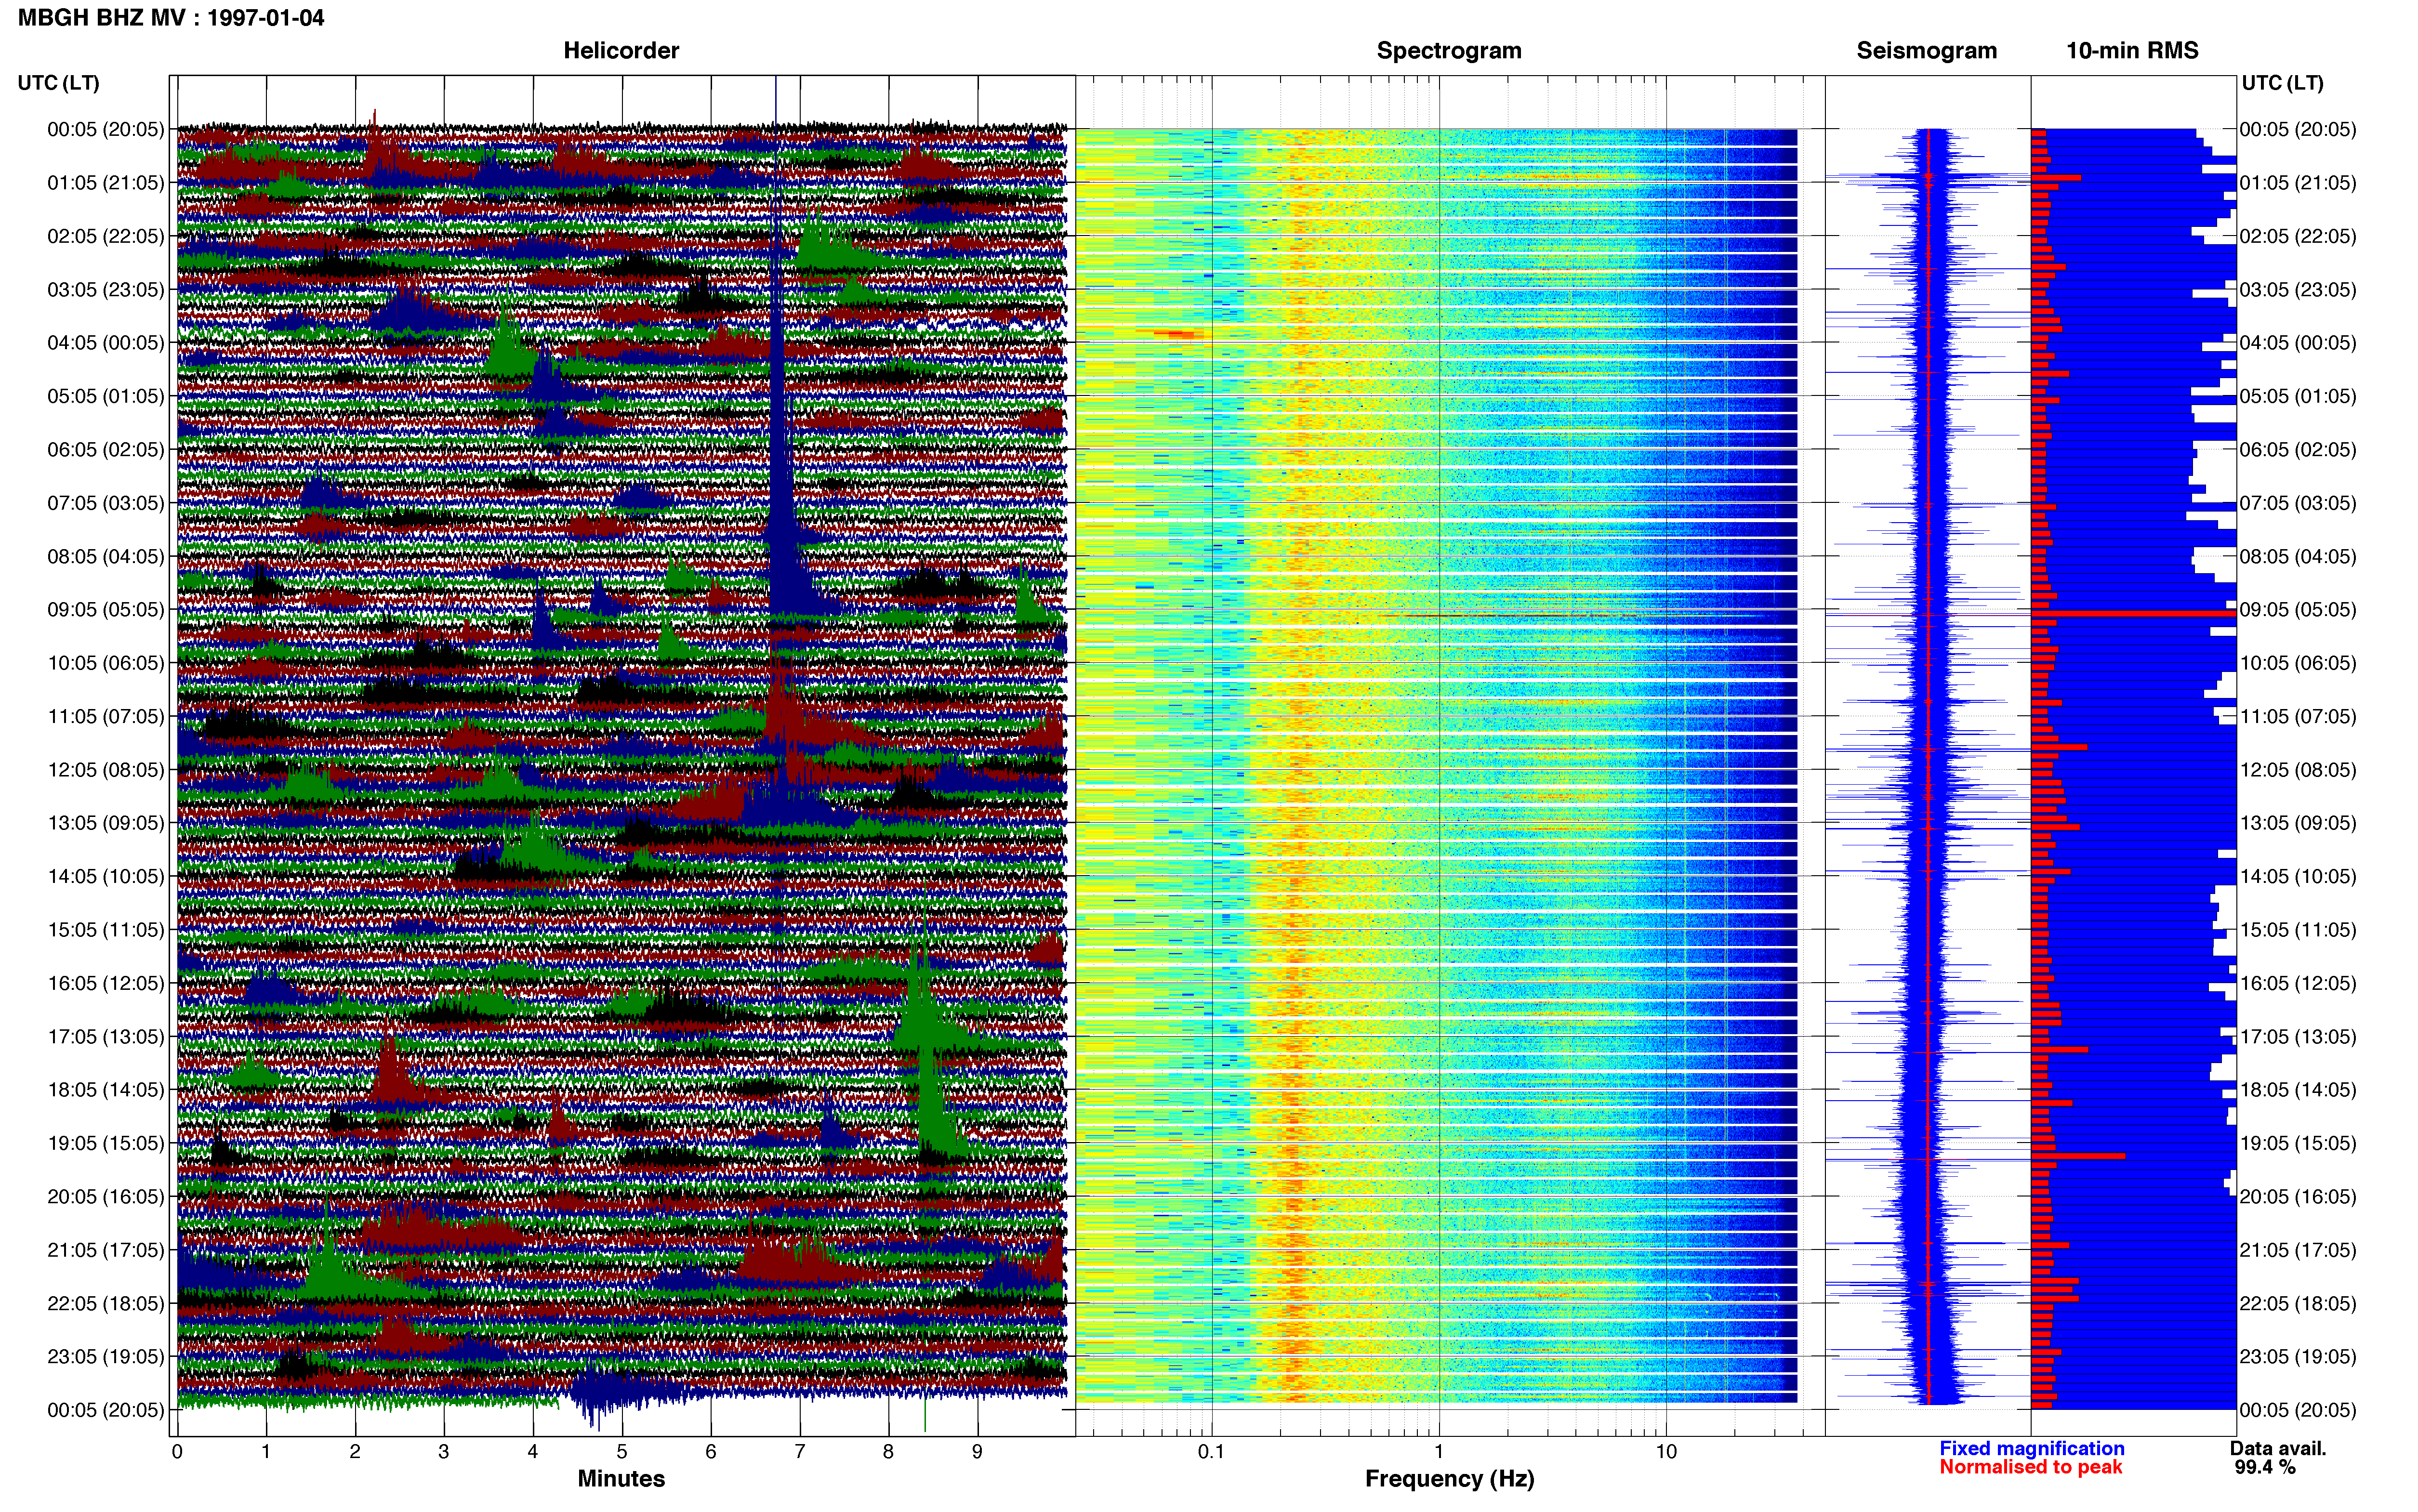This screenshot has height=1512, width=2418.
Task: Click the left time label 18:05 (14:05)
Action: tap(105, 1089)
